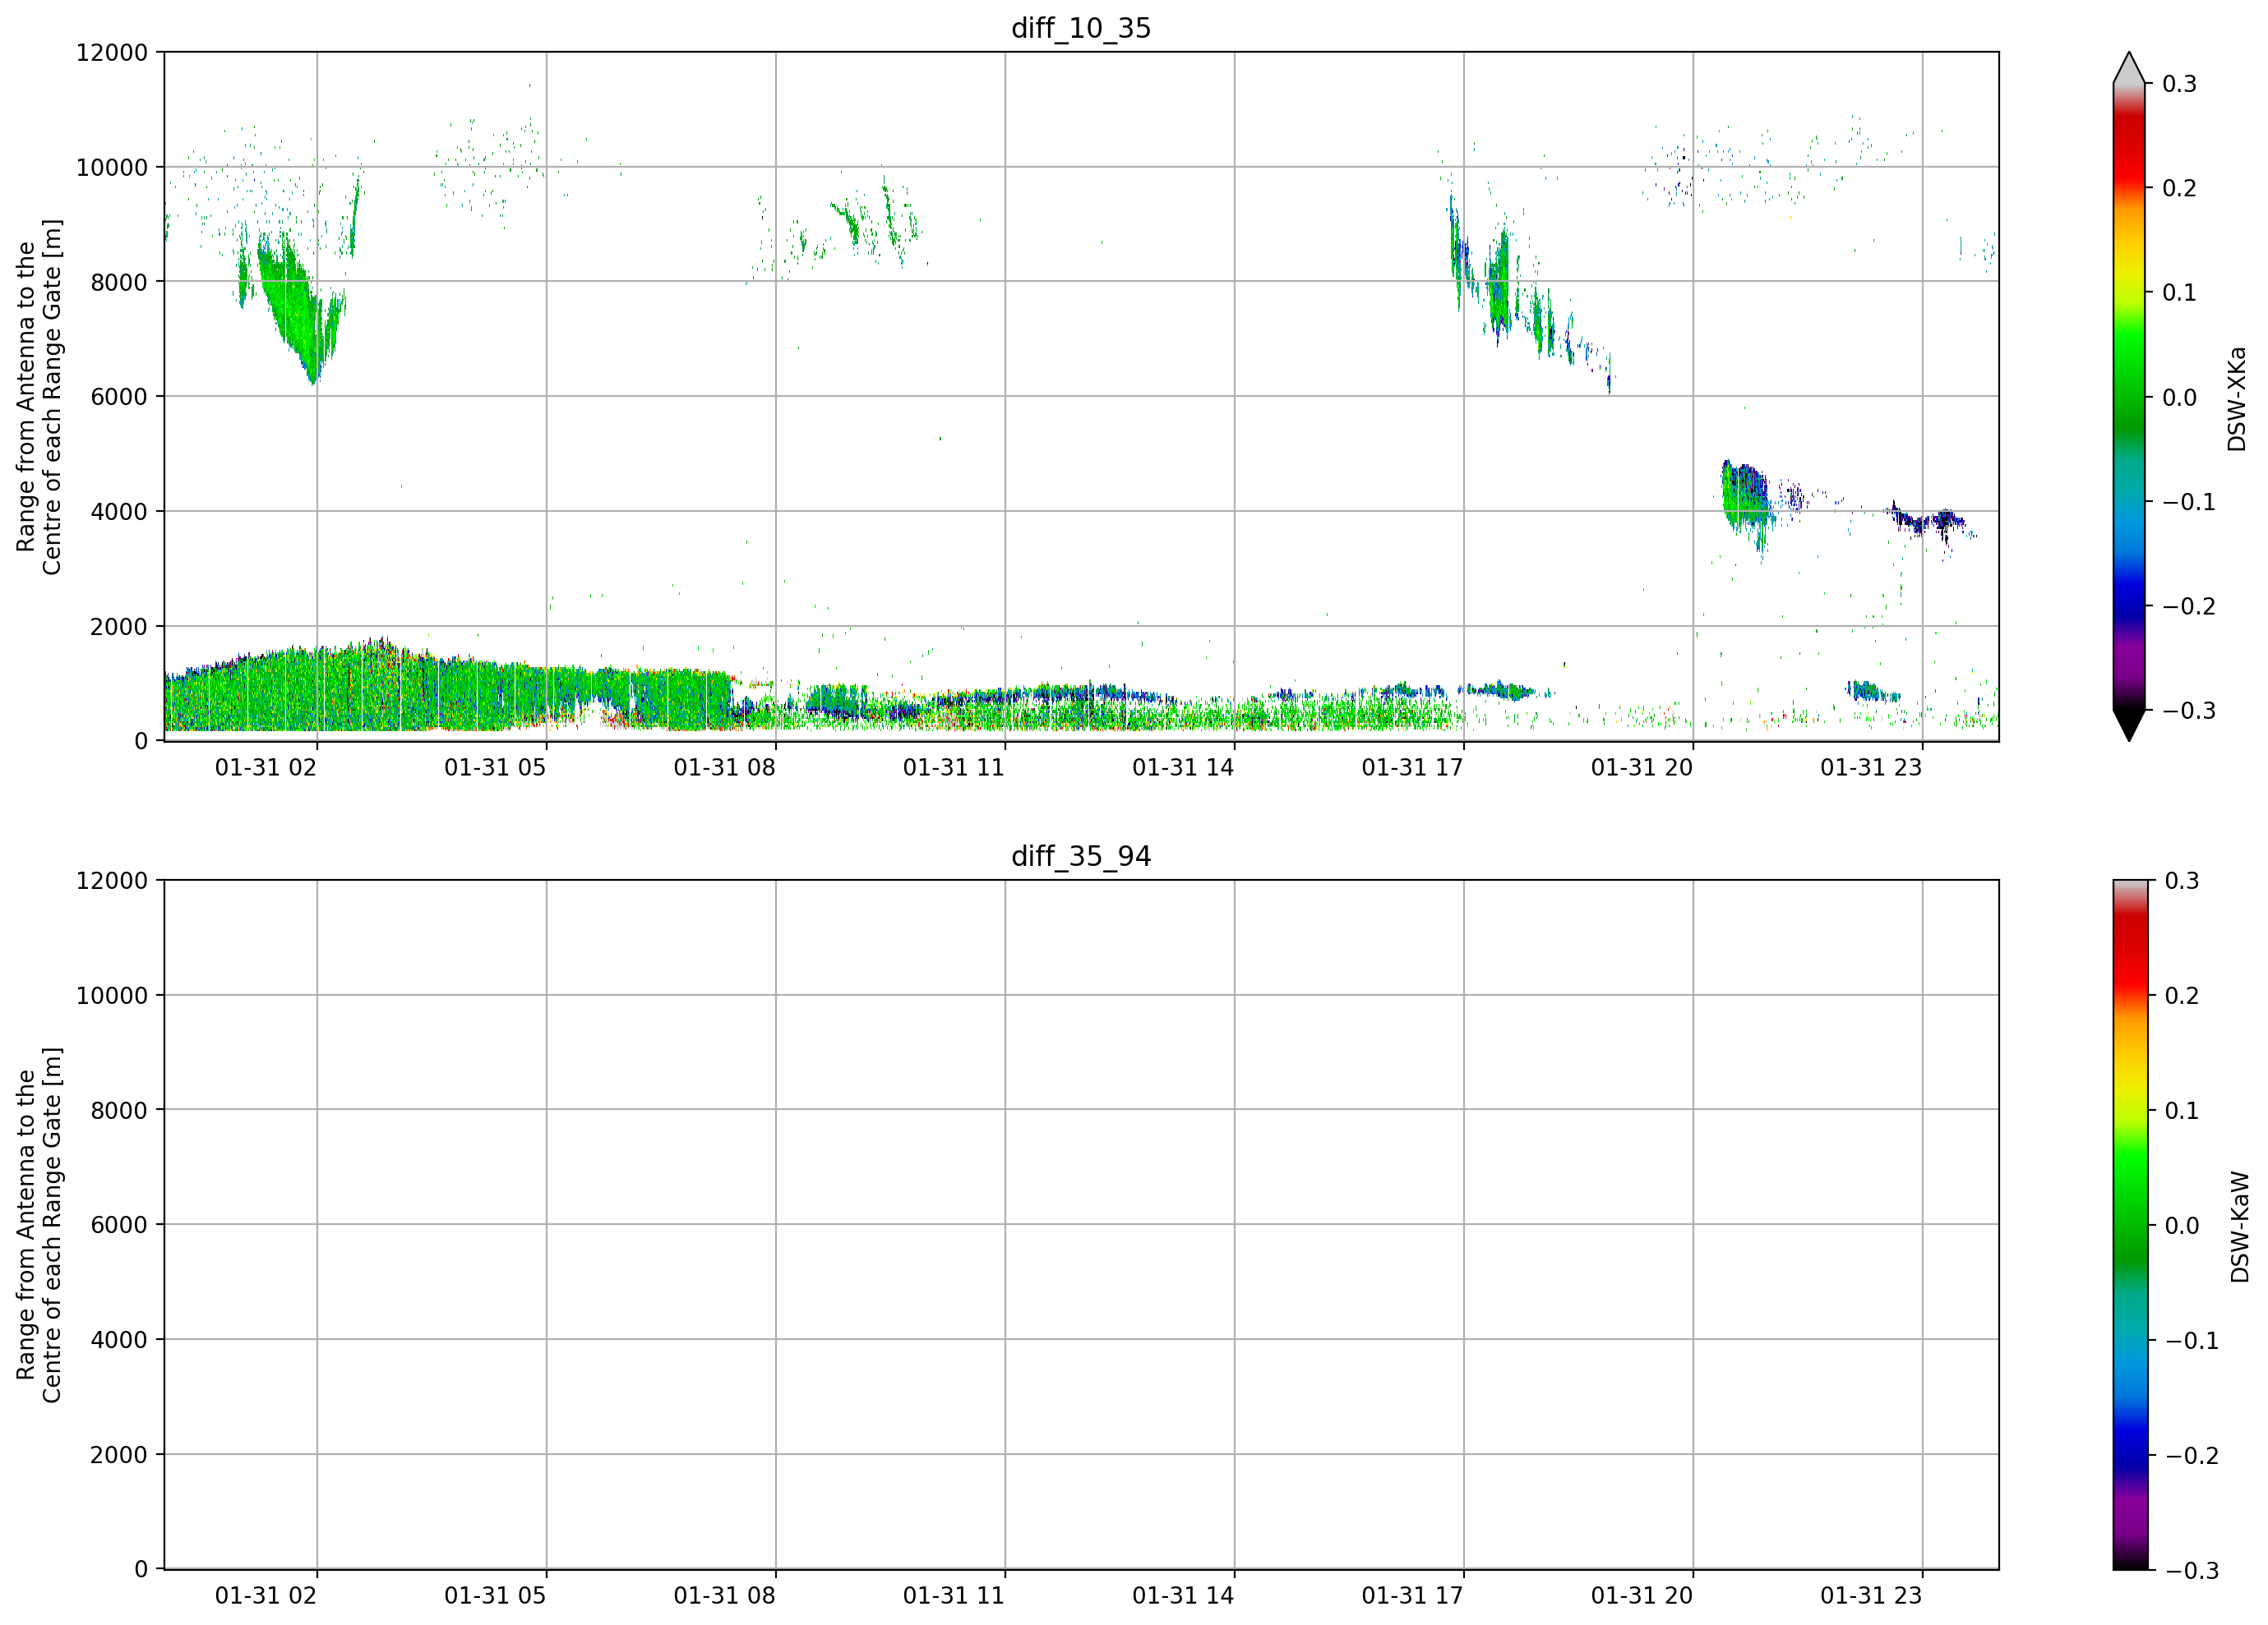This screenshot has height=1625, width=2268.
Task: Click '01-31 02' tick under diff_10_35 plot
Action: click(266, 767)
